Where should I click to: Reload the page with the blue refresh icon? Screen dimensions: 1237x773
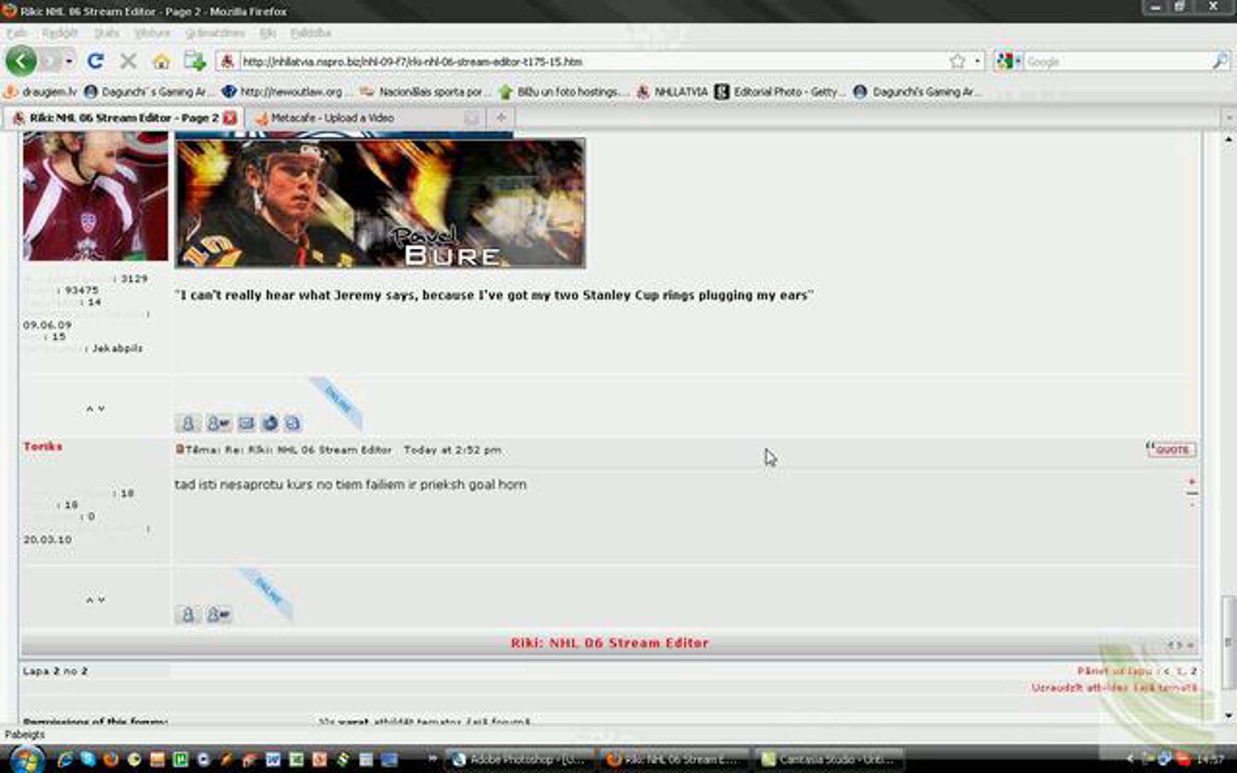95,61
